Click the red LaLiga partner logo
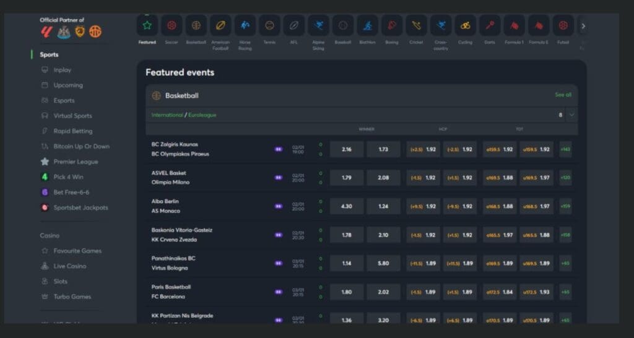634x338 pixels. click(47, 32)
